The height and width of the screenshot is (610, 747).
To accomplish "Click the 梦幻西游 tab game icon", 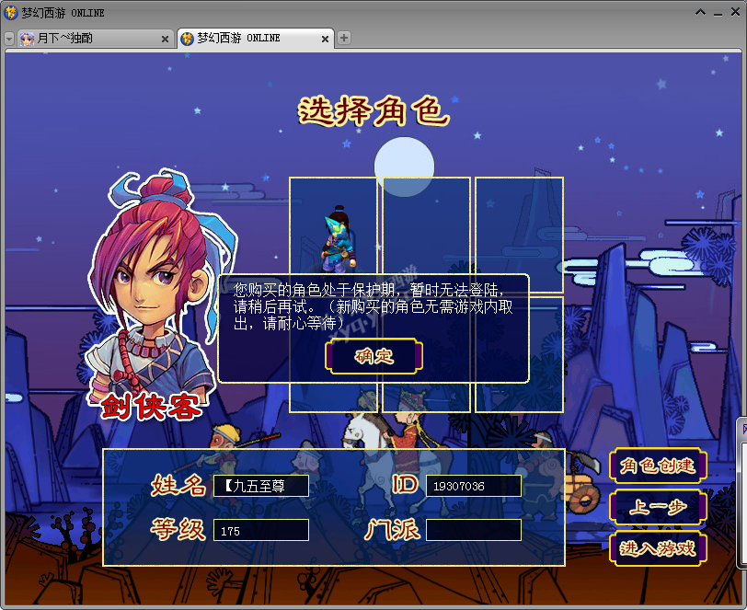I will click(188, 39).
